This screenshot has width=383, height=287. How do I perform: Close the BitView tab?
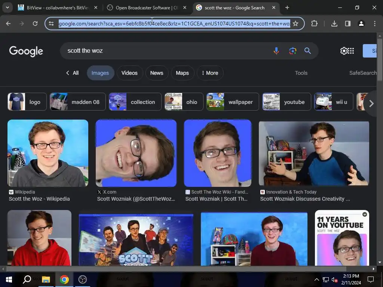96,7
